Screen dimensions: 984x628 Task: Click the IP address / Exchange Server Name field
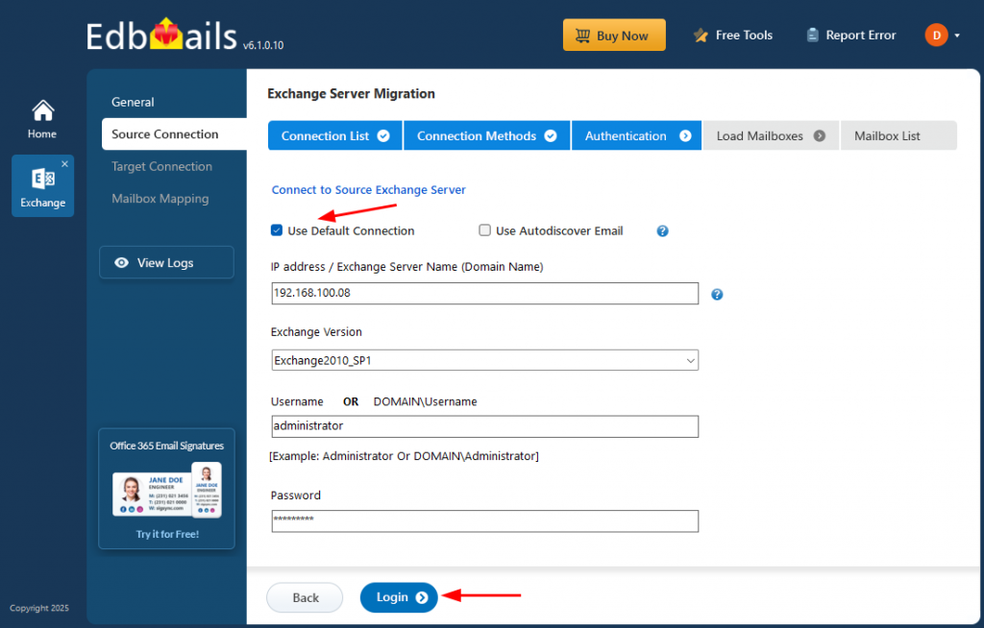coord(484,293)
